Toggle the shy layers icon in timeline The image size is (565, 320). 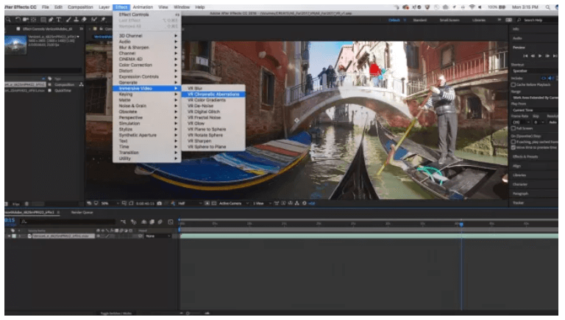pos(143,222)
